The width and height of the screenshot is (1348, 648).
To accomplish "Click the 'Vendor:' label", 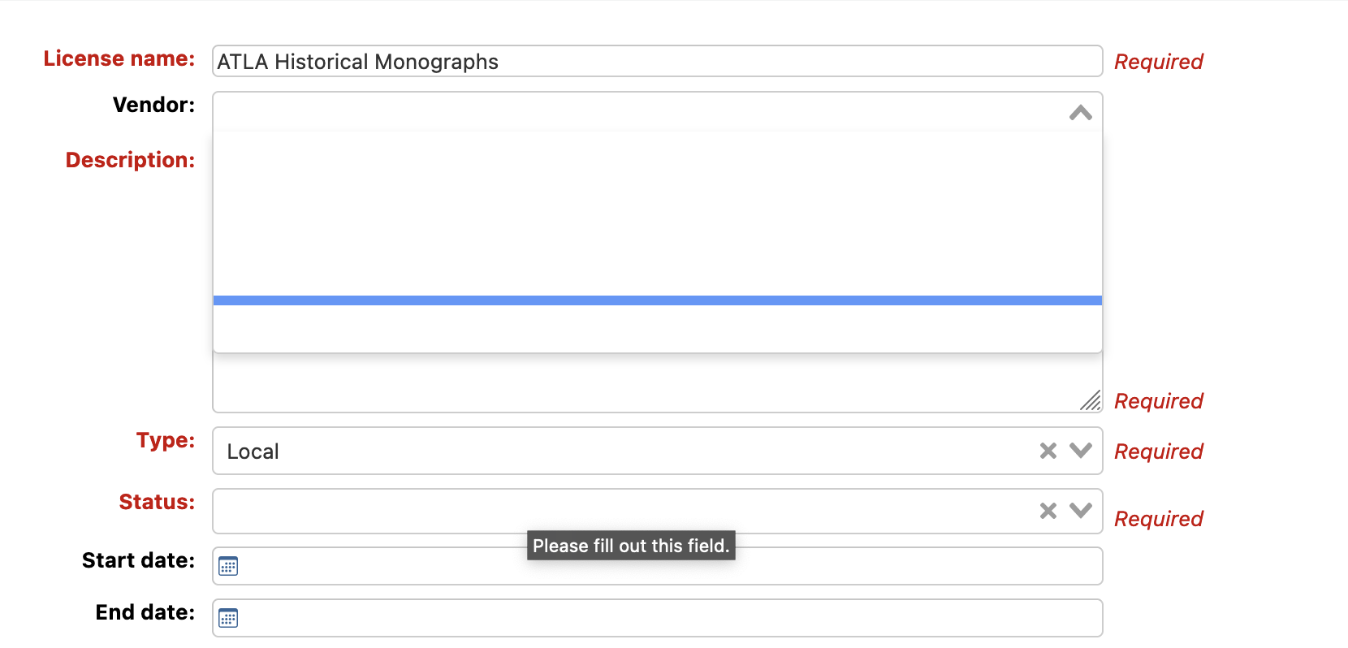I will tap(153, 105).
